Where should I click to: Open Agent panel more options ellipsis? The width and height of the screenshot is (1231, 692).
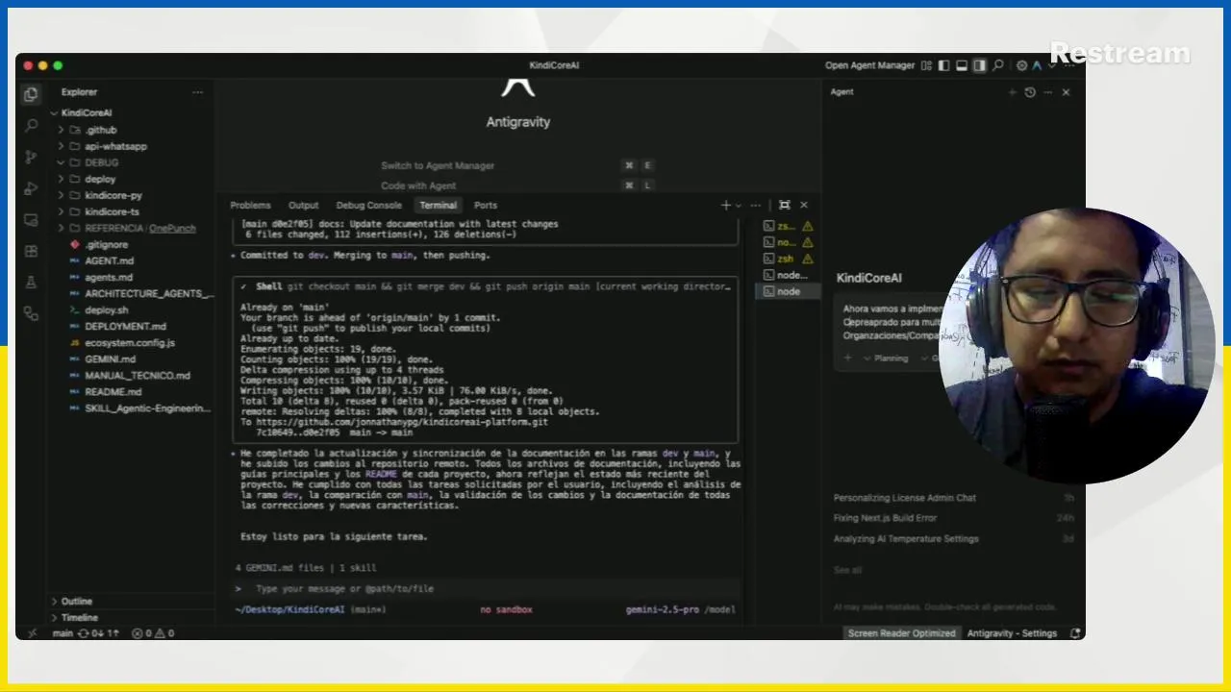[x=1048, y=92]
